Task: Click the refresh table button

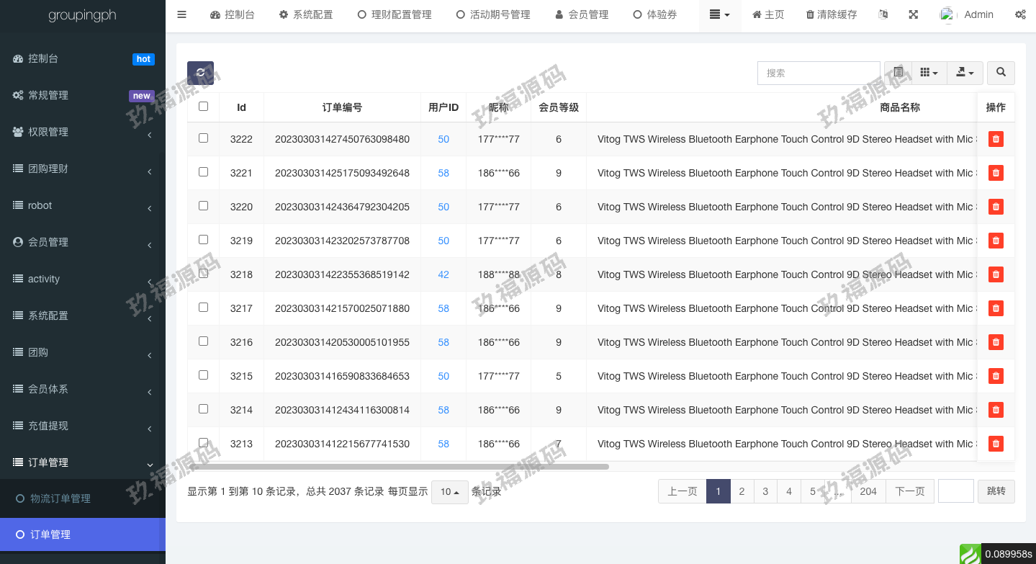Action: point(200,73)
